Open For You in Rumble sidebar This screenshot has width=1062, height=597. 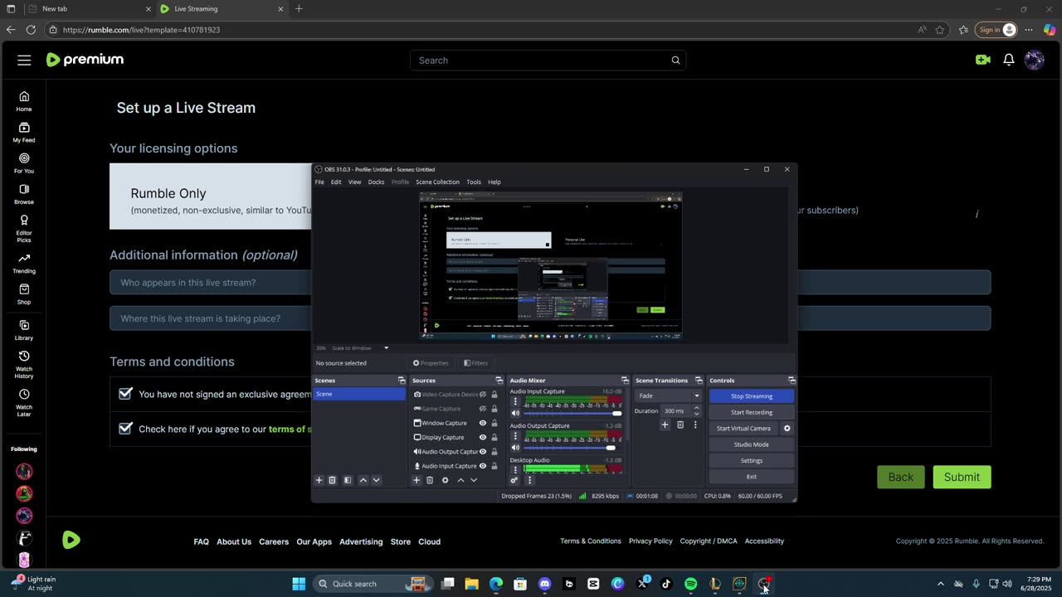[24, 163]
